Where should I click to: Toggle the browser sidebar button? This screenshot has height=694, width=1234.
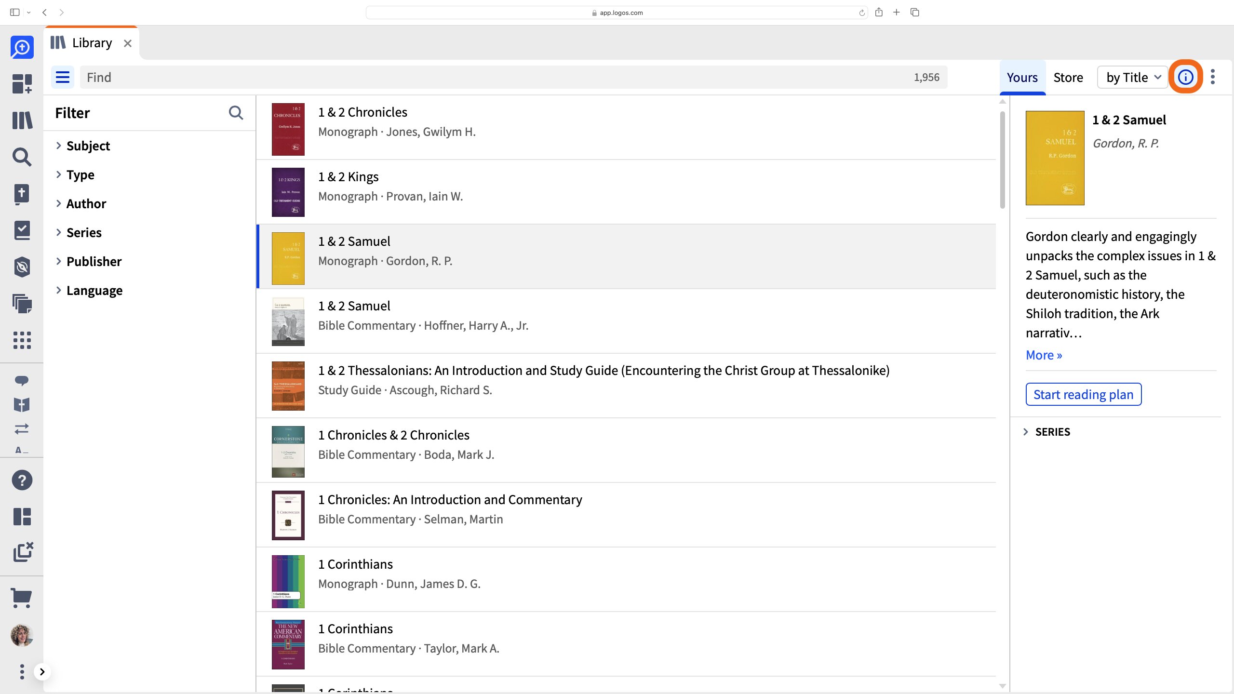[15, 13]
